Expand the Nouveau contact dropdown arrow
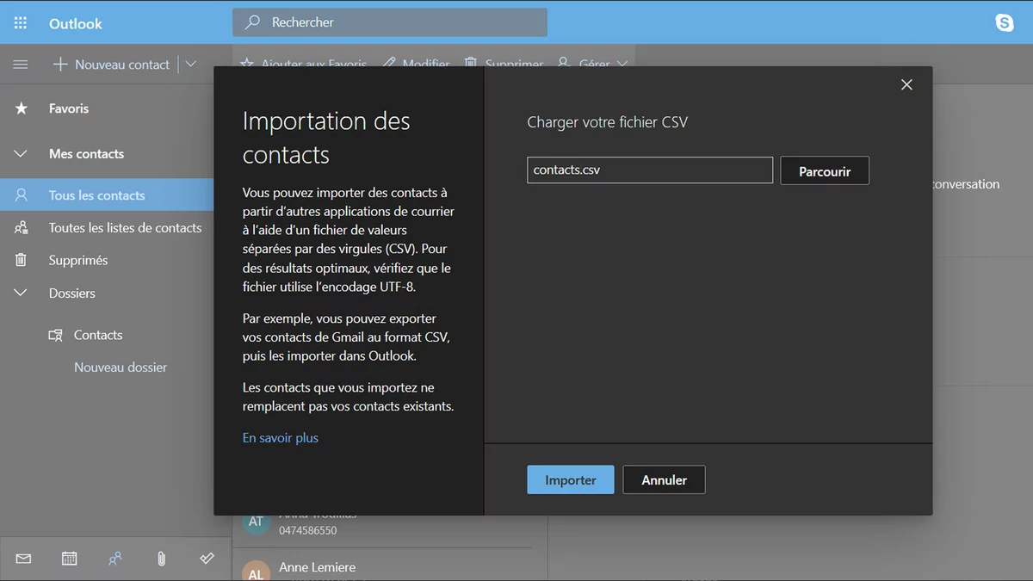The width and height of the screenshot is (1033, 581). click(x=191, y=65)
